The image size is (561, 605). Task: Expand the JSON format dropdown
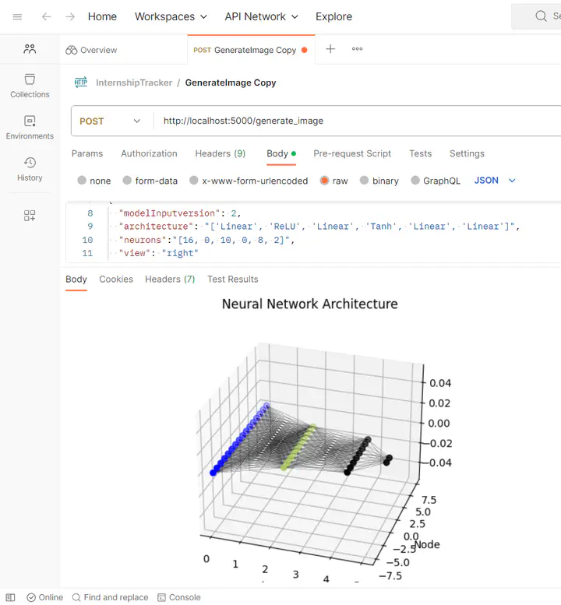click(x=496, y=180)
